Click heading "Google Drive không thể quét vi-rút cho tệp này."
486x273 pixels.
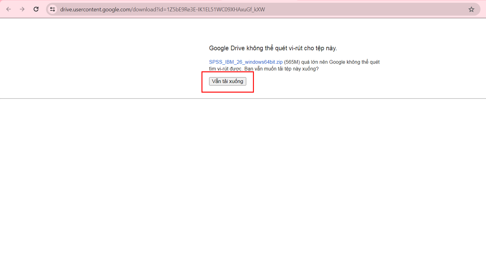[273, 48]
